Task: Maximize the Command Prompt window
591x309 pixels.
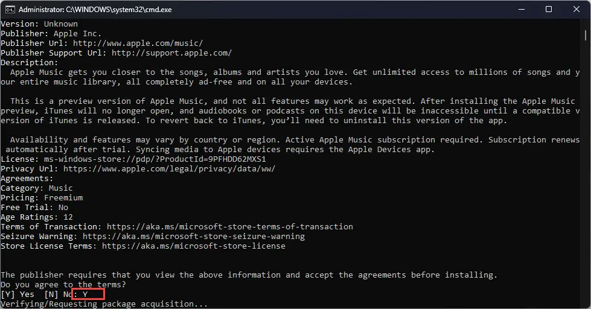Action: pos(549,10)
